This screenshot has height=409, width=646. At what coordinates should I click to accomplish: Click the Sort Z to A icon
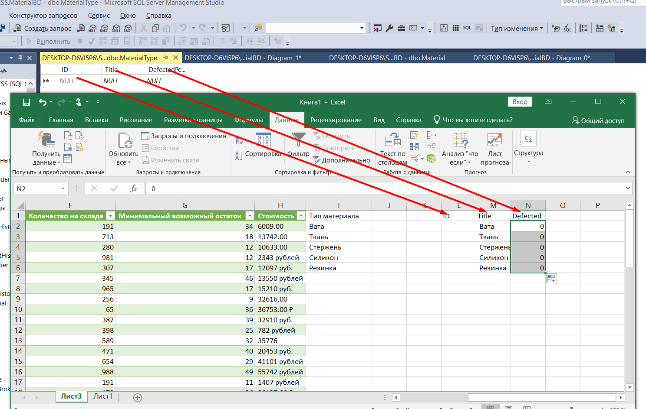tap(239, 156)
